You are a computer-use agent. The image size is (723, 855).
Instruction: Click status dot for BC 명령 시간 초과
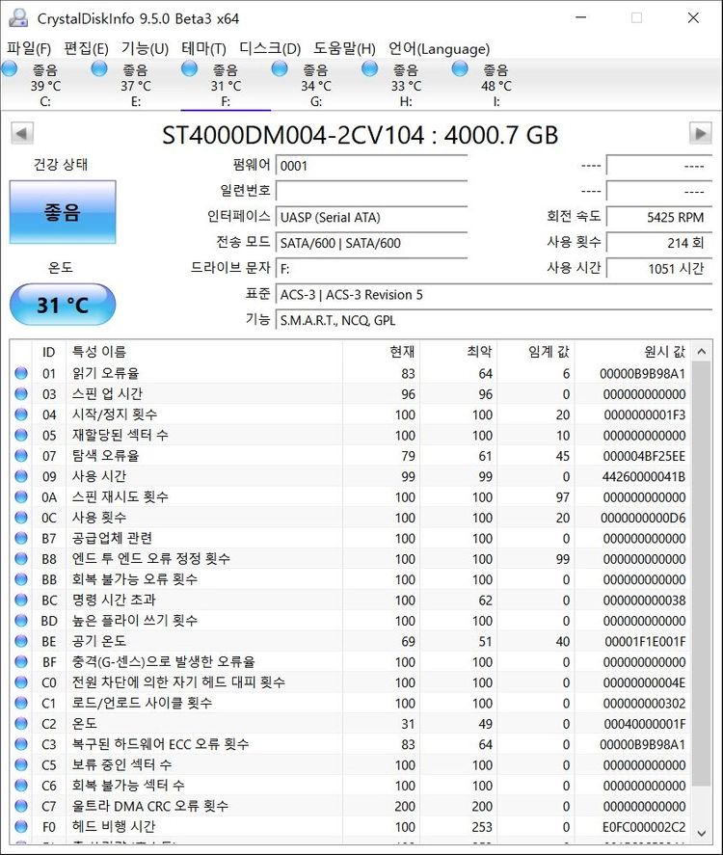21,600
